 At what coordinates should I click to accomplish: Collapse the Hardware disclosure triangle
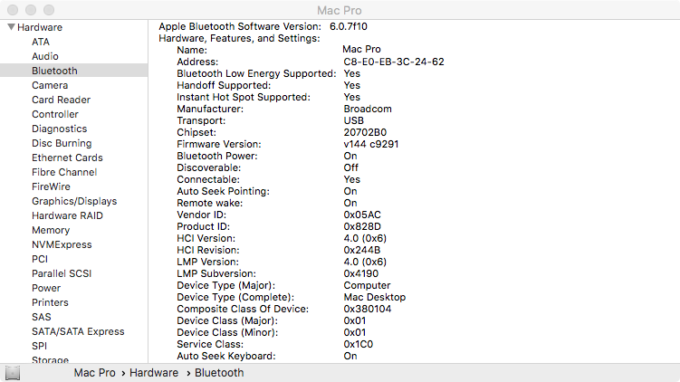[x=11, y=27]
